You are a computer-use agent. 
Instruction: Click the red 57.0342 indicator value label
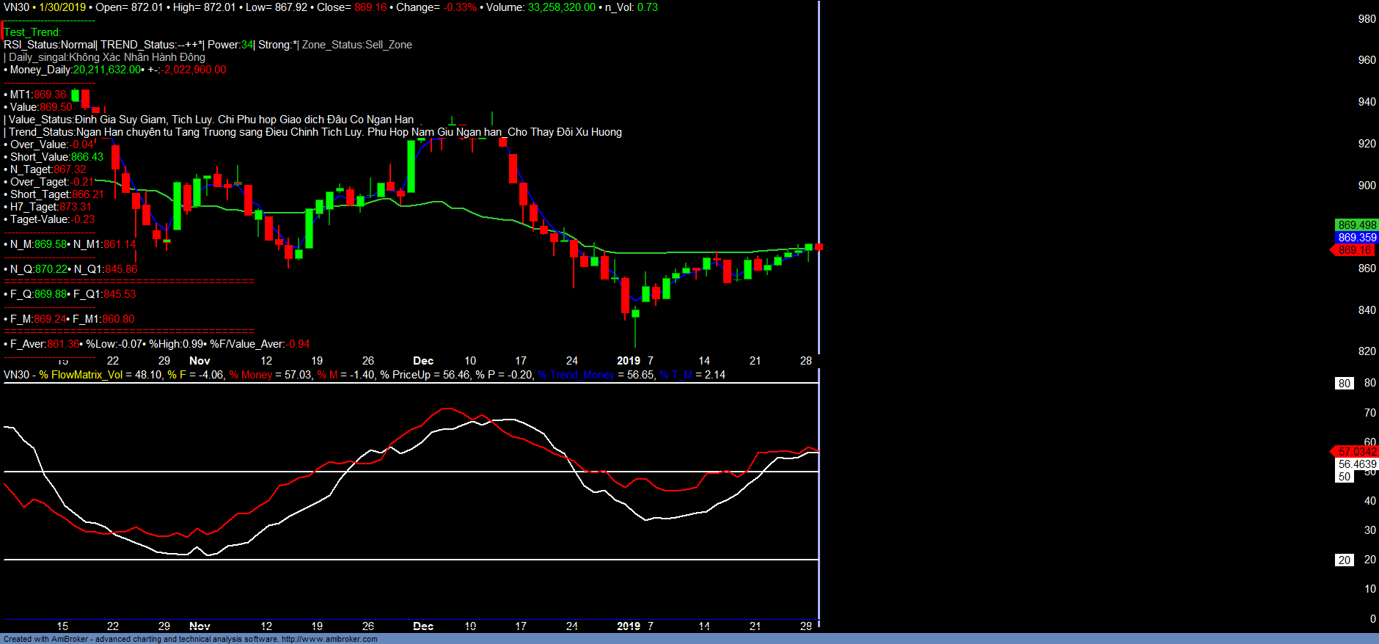point(1356,452)
